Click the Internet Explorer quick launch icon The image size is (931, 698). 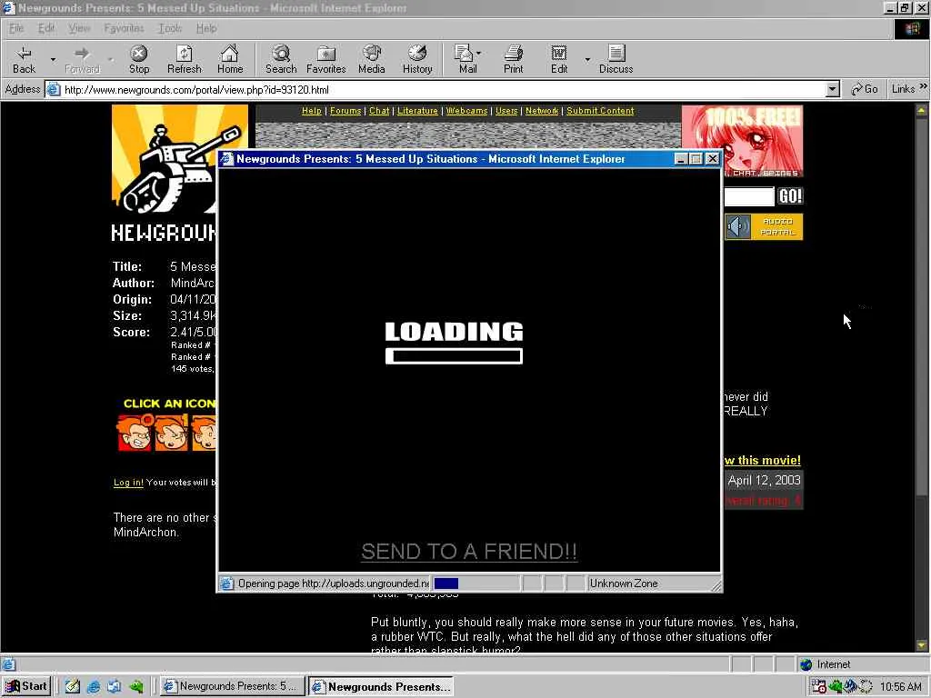coord(94,687)
